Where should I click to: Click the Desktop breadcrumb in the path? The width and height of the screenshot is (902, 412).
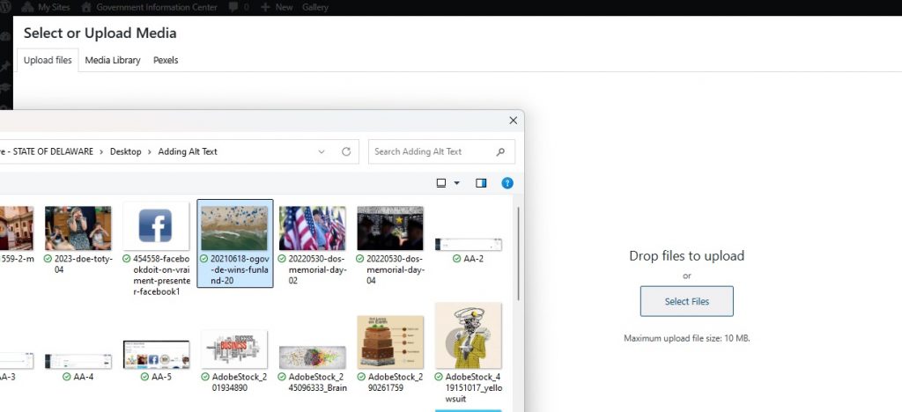(x=125, y=151)
